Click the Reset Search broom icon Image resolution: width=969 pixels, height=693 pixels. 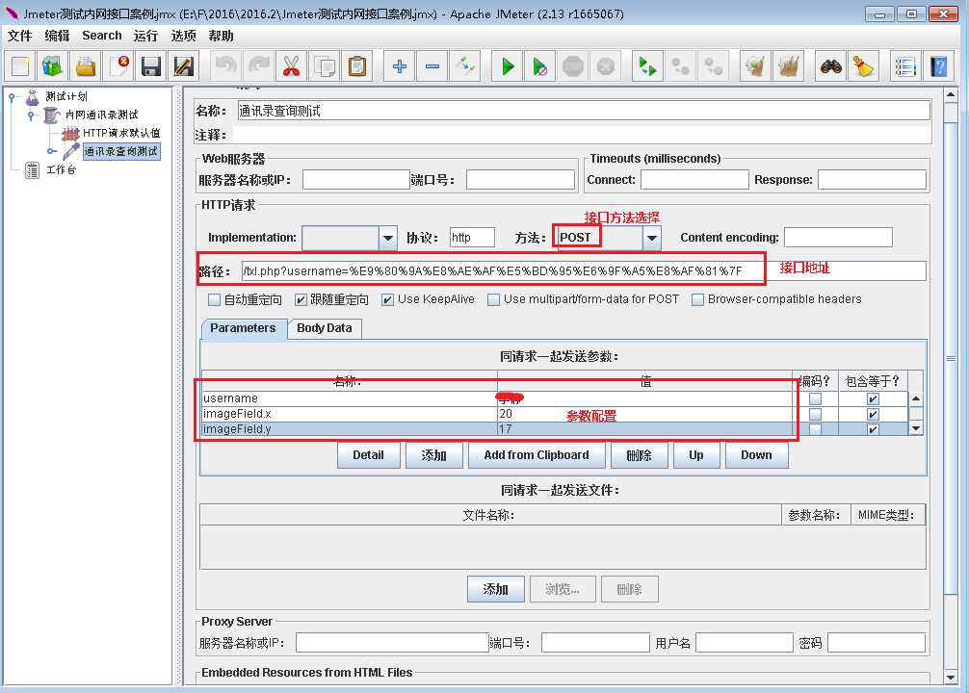tap(863, 66)
